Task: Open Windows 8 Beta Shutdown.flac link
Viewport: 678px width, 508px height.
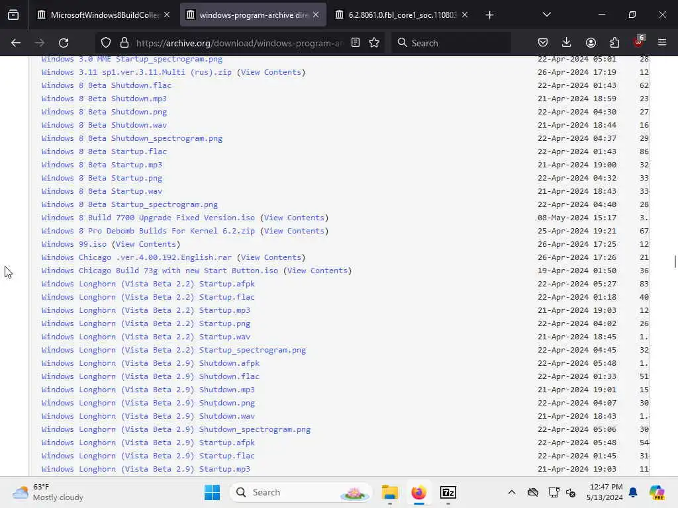Action: 107,85
